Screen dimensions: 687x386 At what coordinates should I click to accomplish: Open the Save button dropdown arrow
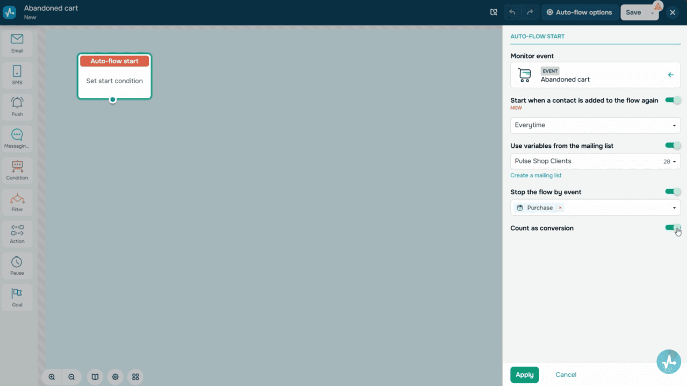pyautogui.click(x=652, y=12)
